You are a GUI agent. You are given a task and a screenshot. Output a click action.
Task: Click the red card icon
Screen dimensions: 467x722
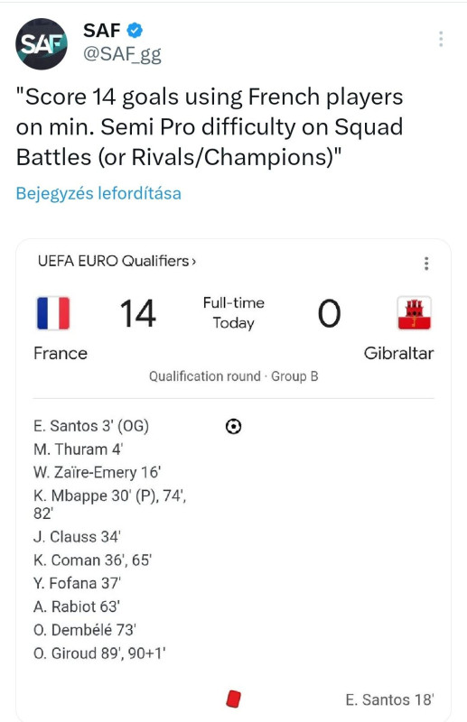pyautogui.click(x=234, y=699)
